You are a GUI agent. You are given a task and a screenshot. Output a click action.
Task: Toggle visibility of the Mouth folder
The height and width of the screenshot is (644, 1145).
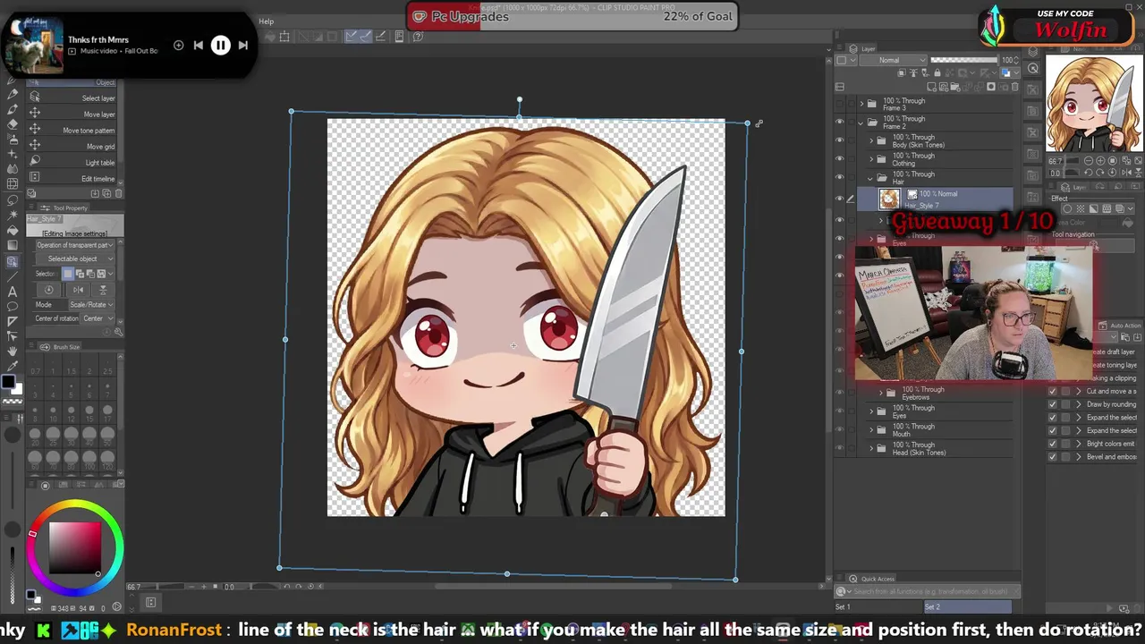pos(839,430)
